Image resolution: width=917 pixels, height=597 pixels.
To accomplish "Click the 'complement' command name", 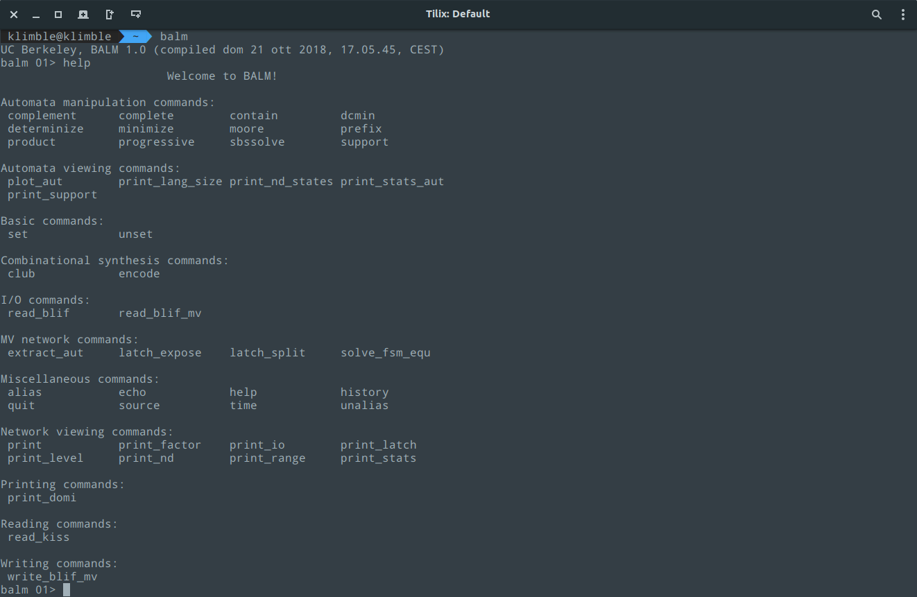I will pyautogui.click(x=42, y=116).
